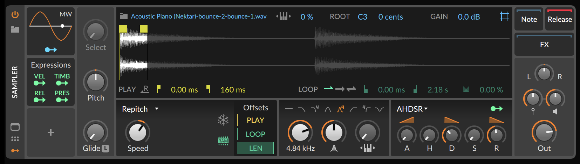Click the Speed knob

click(x=138, y=132)
